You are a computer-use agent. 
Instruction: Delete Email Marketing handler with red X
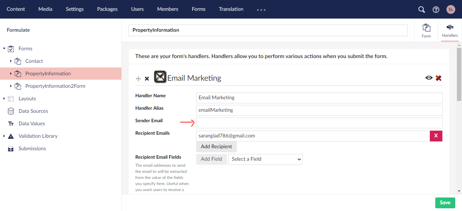point(438,78)
